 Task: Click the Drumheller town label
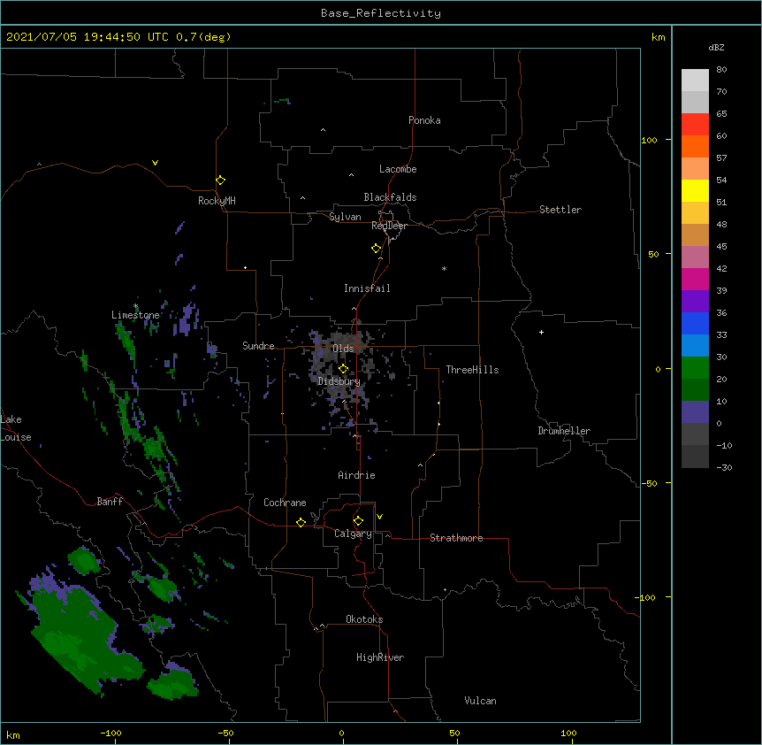coord(564,431)
